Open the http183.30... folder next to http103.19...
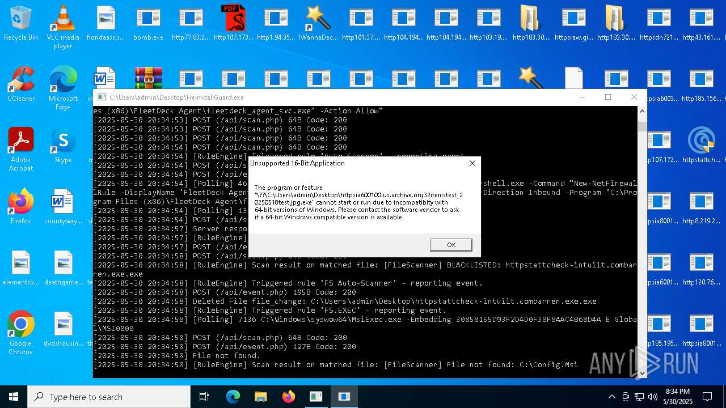The height and width of the screenshot is (408, 726). click(x=531, y=24)
